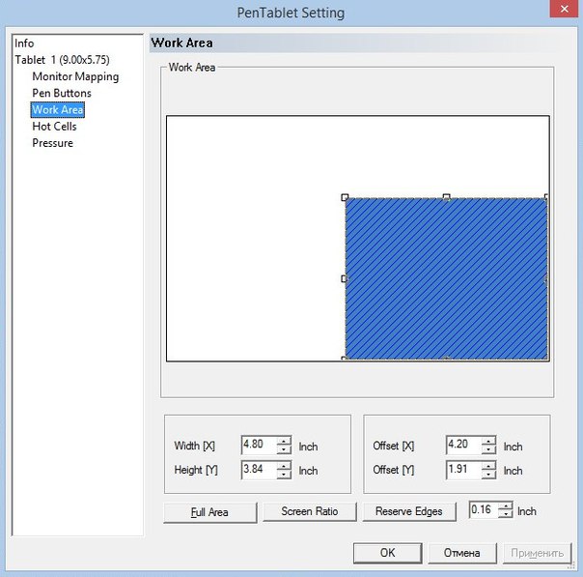Screen dimensions: 583x577
Task: Open Pen Buttons settings
Action: [62, 93]
